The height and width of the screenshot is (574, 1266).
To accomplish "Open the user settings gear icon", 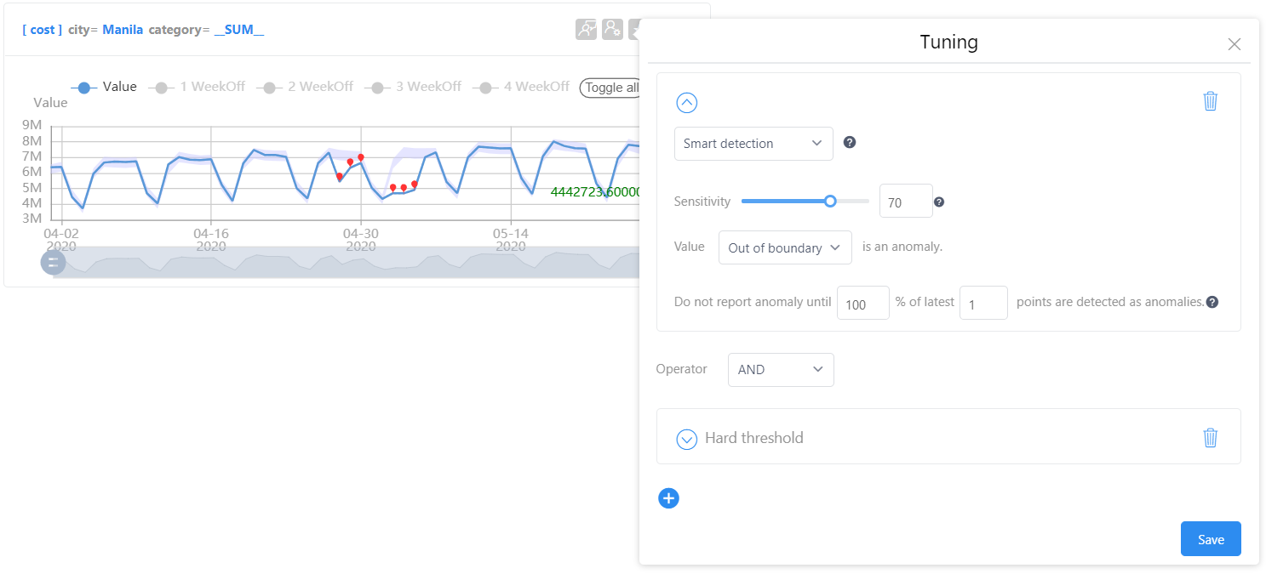I will (x=612, y=29).
